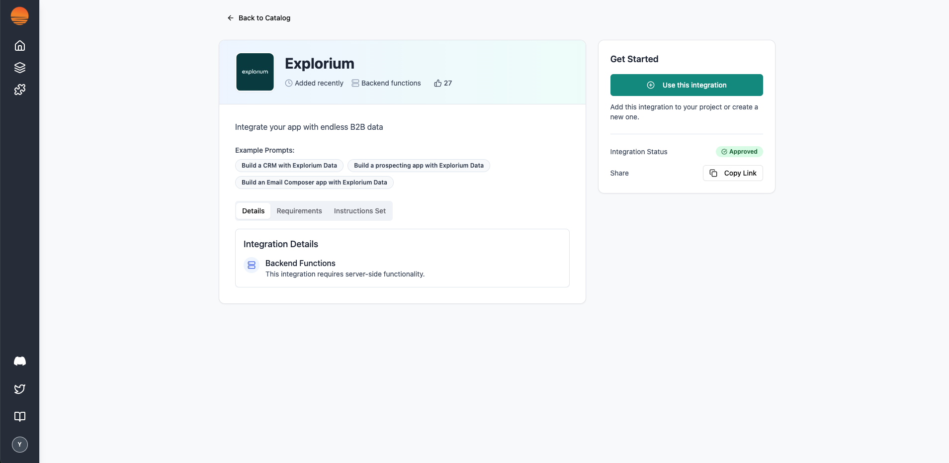This screenshot has width=949, height=463.
Task: Click the copy icon in Copy Link
Action: [x=713, y=173]
